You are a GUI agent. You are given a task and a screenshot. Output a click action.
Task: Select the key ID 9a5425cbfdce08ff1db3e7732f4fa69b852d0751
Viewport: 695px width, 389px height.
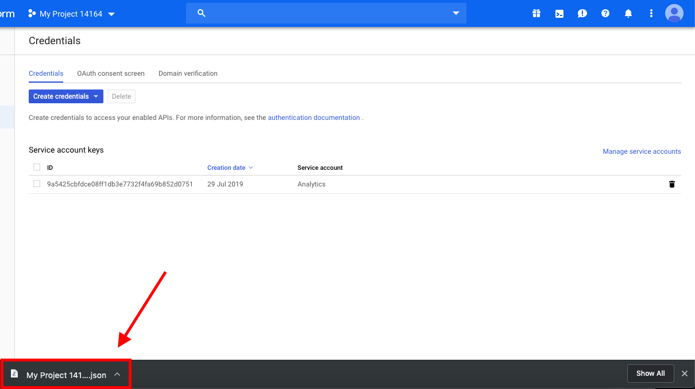[x=120, y=184]
